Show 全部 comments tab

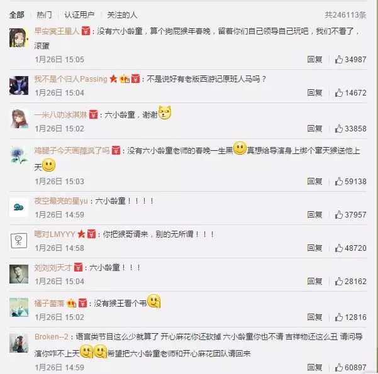coord(16,15)
